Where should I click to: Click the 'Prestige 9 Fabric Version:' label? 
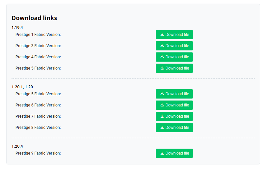(38, 153)
